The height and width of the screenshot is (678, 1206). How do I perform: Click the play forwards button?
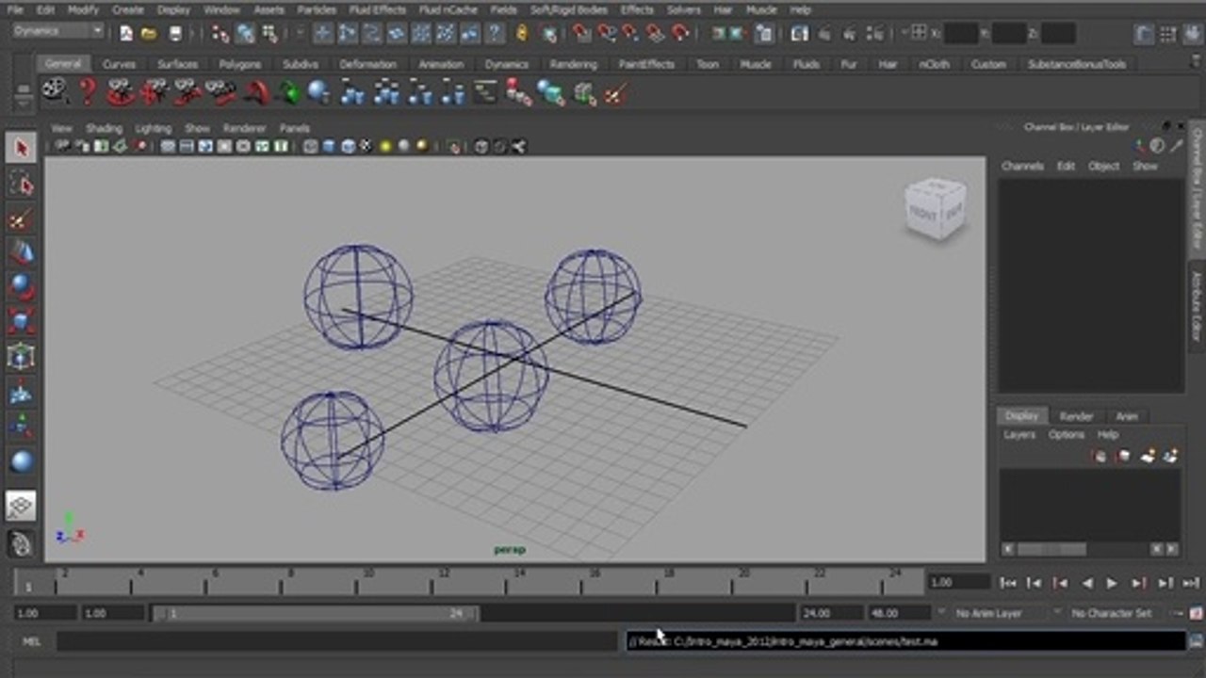coord(1112,583)
